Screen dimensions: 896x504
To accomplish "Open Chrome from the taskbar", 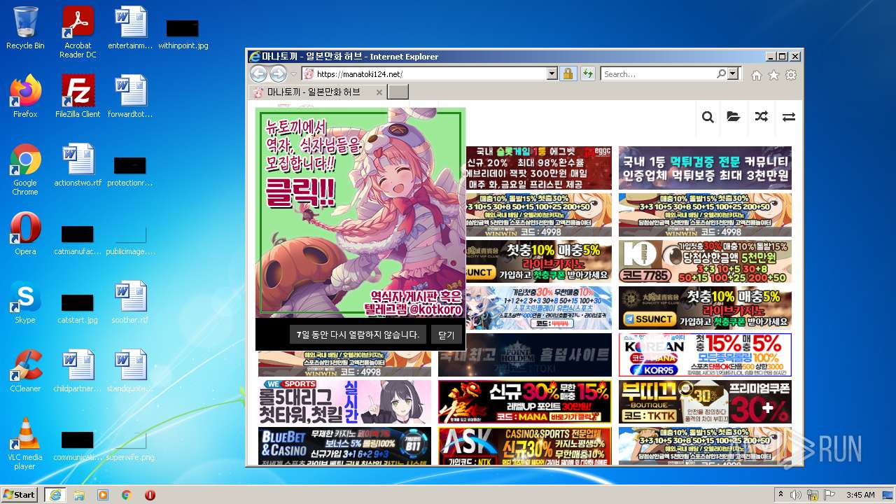I will 127,495.
